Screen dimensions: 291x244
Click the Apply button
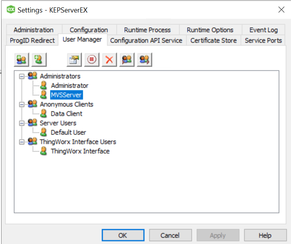(218, 235)
